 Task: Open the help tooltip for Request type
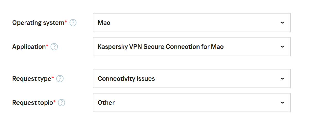(60, 79)
